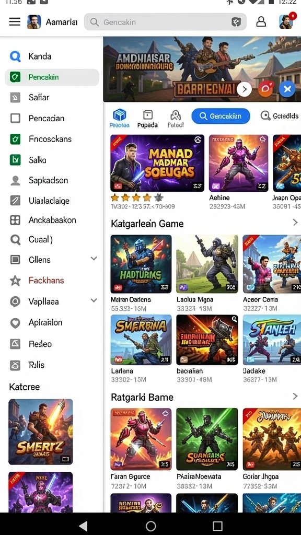Click the Fackhans star icon

(15, 281)
